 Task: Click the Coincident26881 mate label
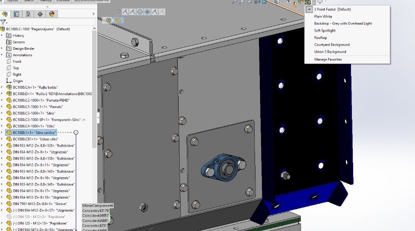pyautogui.click(x=95, y=221)
